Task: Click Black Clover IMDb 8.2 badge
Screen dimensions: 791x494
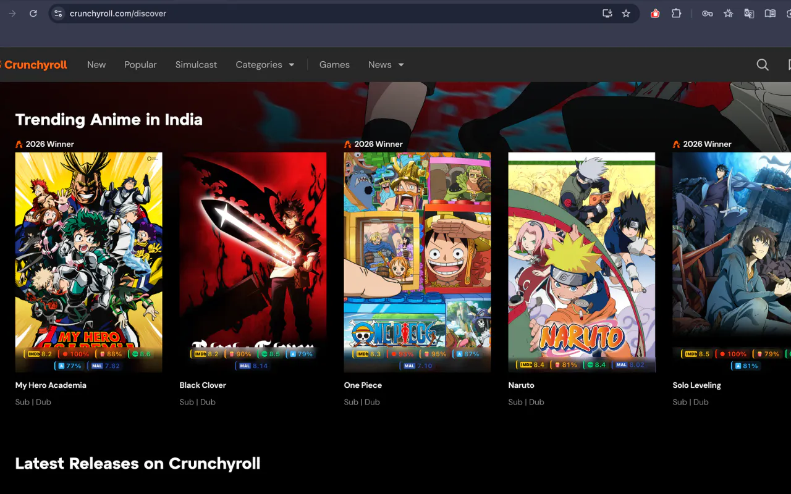Action: click(x=205, y=354)
